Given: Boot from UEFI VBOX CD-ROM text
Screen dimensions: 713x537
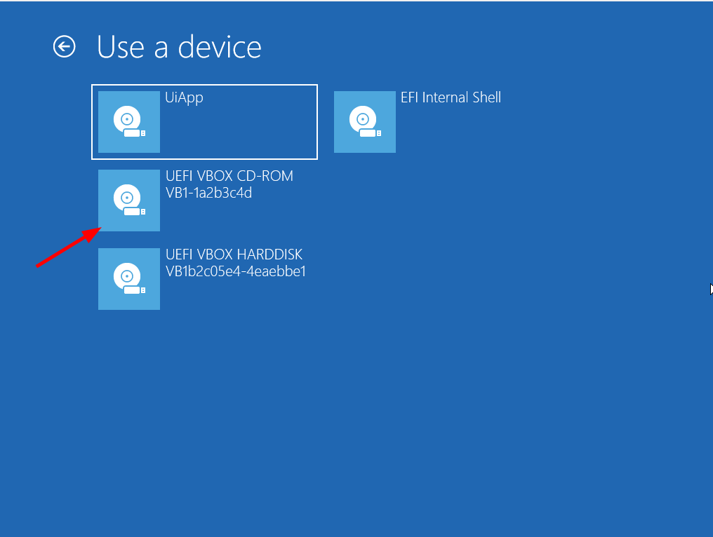Looking at the screenshot, I should pyautogui.click(x=229, y=176).
